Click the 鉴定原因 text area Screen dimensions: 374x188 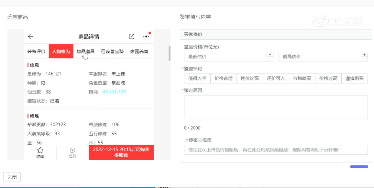click(276, 107)
